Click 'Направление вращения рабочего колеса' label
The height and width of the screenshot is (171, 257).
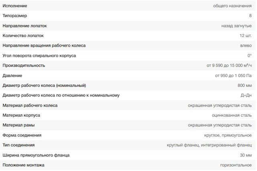44,45
